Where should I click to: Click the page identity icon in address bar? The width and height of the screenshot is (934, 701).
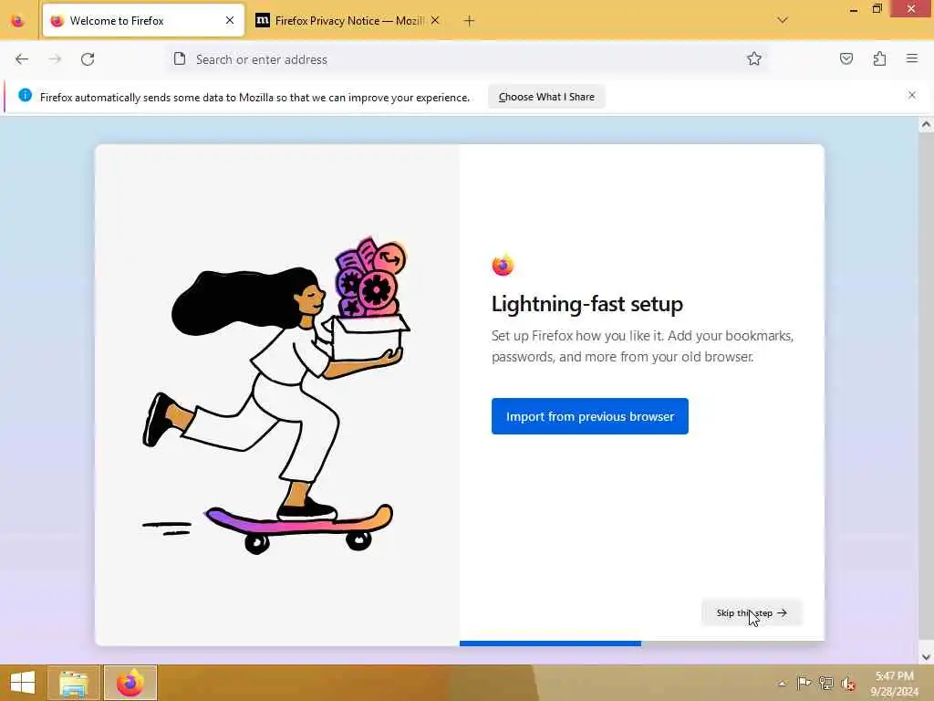pyautogui.click(x=180, y=58)
